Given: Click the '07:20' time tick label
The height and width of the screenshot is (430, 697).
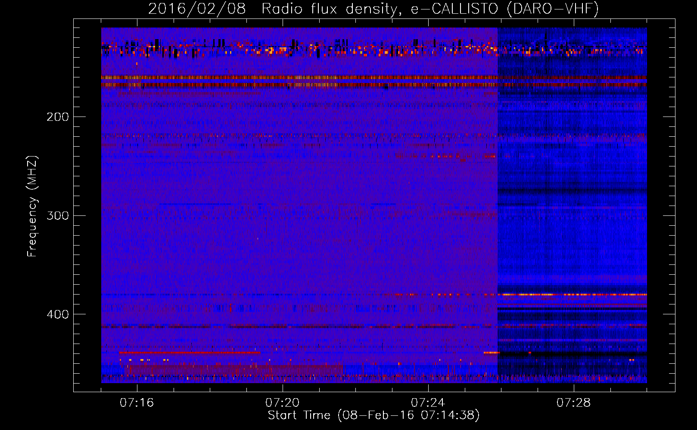Looking at the screenshot, I should (x=282, y=403).
